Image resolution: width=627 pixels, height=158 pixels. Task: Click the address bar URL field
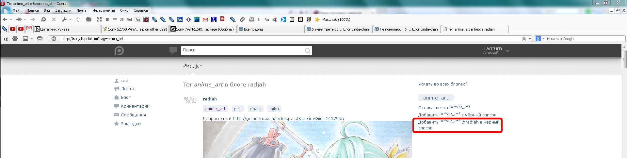click(291, 39)
